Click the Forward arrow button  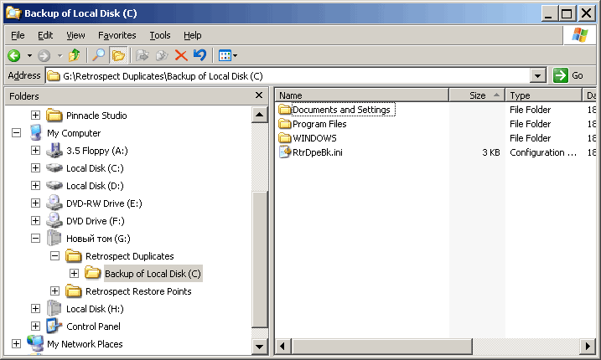[44, 55]
